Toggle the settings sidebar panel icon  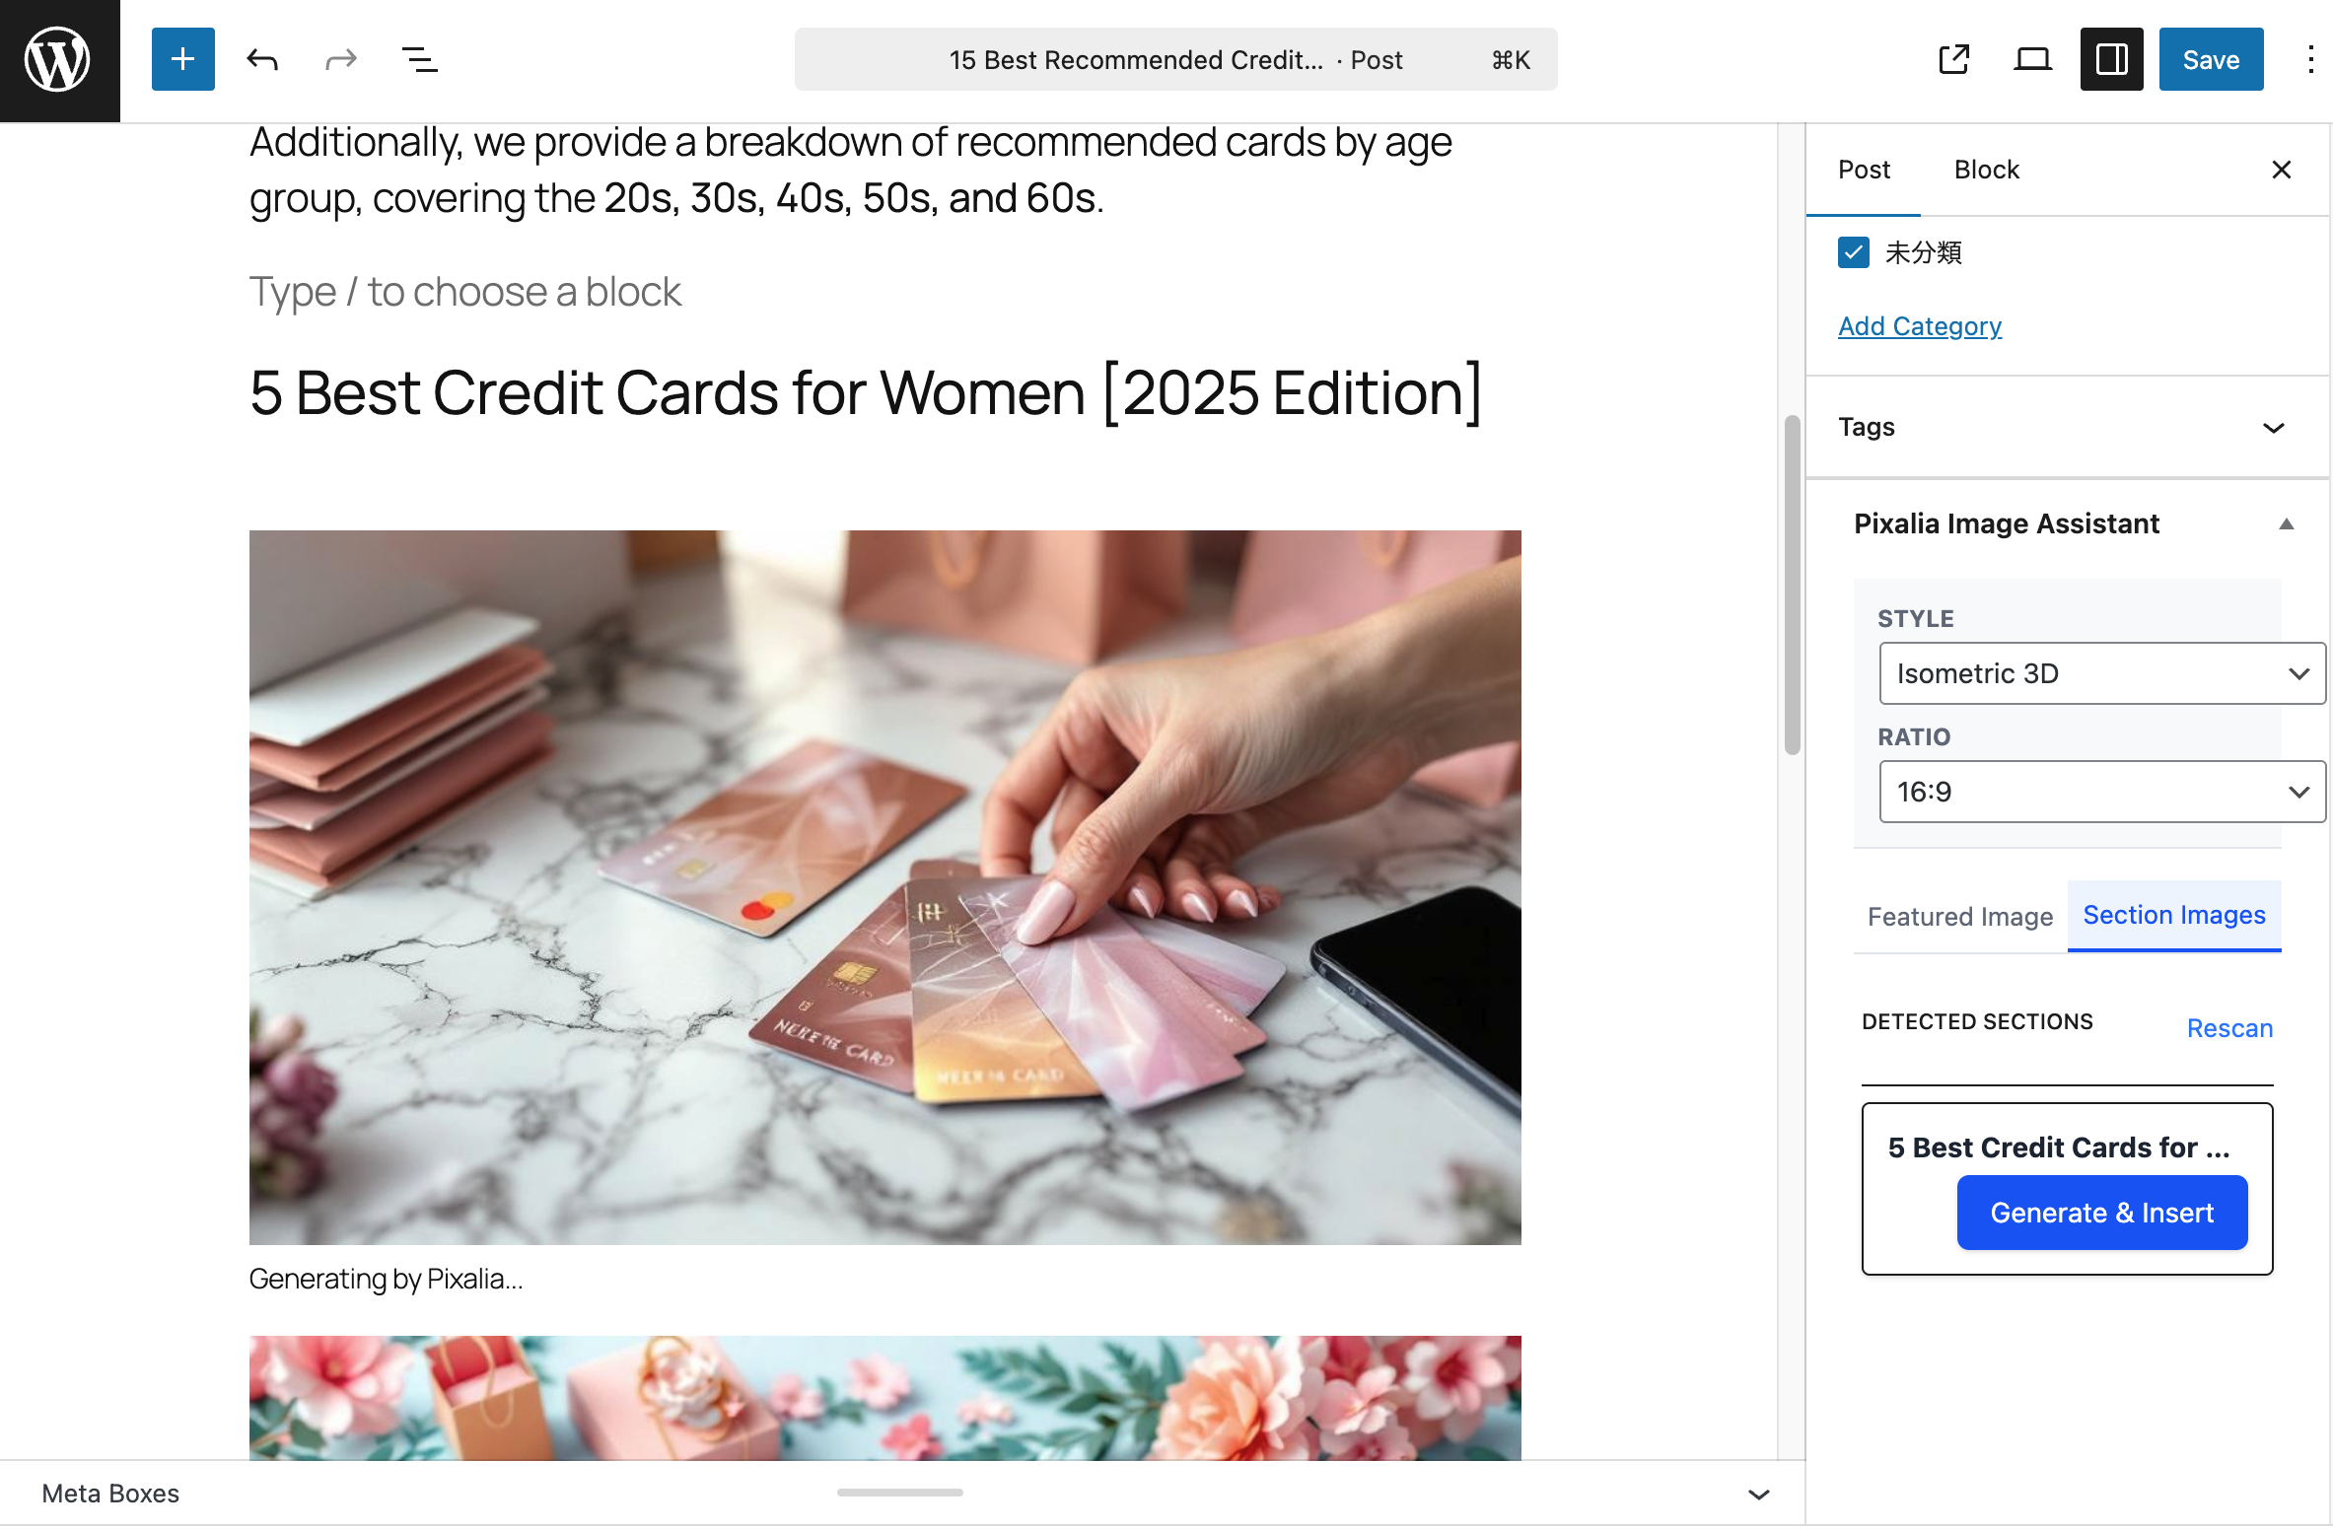[2111, 59]
